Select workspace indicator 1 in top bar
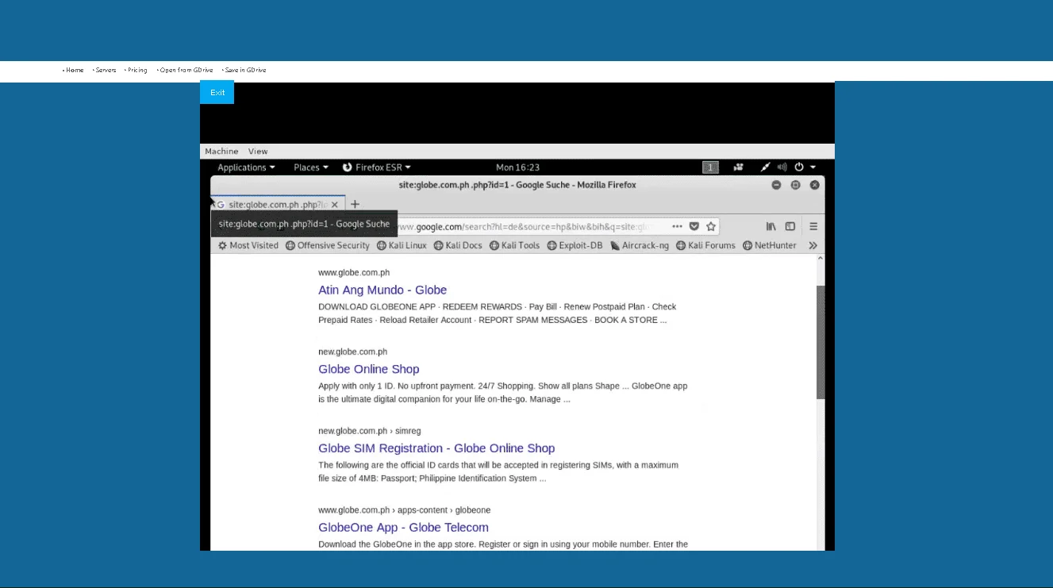Screen dimensions: 1053x588 tap(711, 167)
